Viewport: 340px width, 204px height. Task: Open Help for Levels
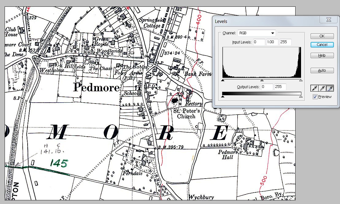coord(322,55)
